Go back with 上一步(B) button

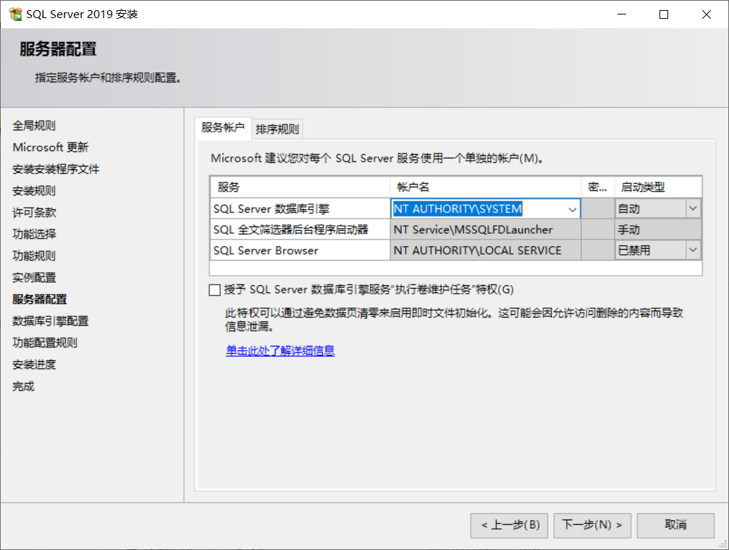point(509,525)
